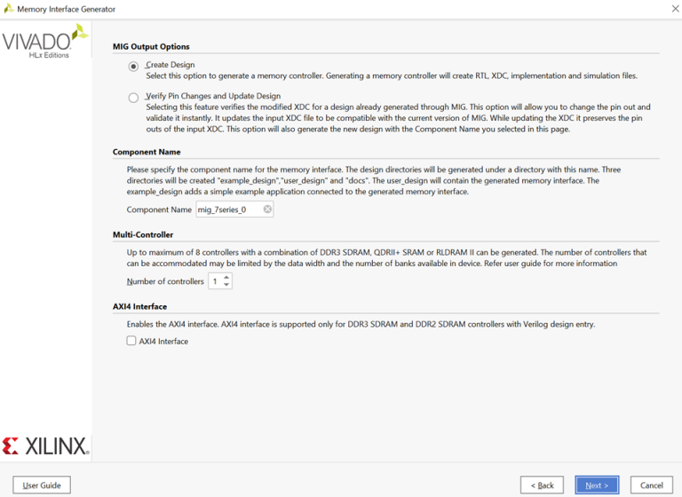Screen dimensions: 682x497
Task: Go to the previous page with Back
Action: [x=542, y=485]
